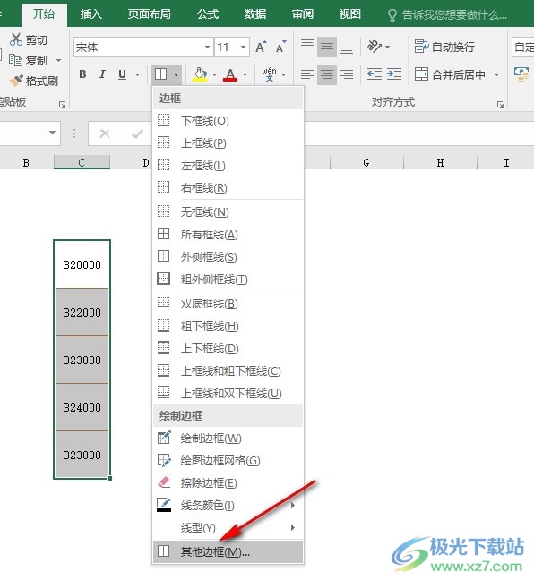Click the decrease indent icon

[375, 74]
